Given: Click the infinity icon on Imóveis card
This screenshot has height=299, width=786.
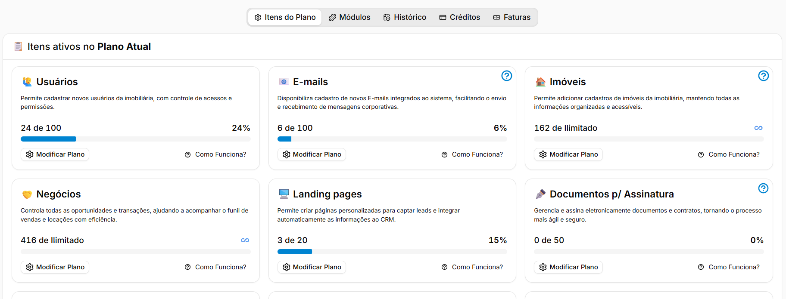Looking at the screenshot, I should (x=758, y=128).
